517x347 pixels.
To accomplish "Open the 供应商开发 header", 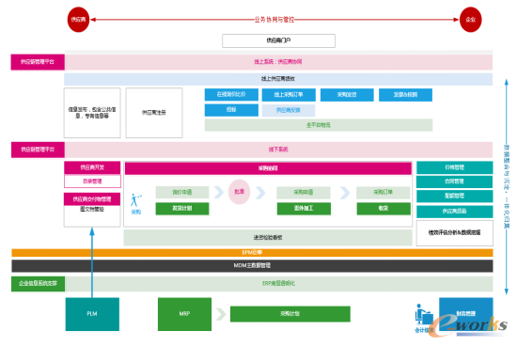I will 92,167.
